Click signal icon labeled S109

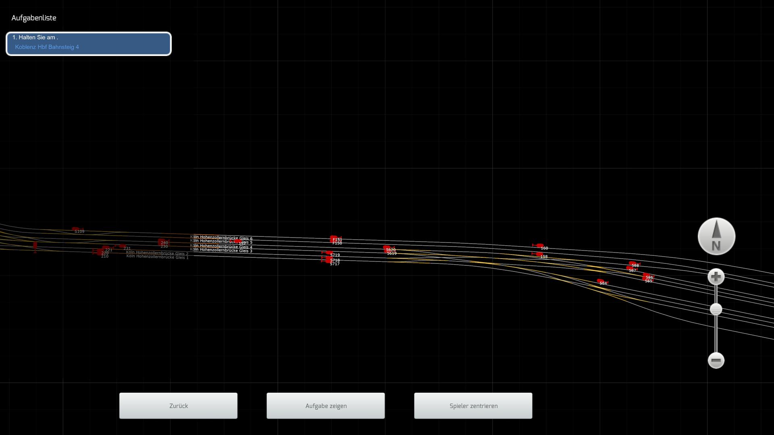pos(75,229)
